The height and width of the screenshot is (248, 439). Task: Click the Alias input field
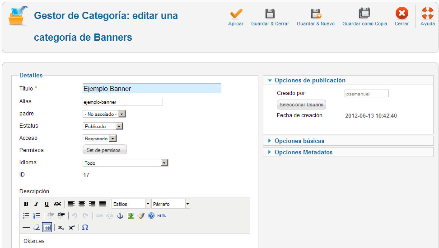[123, 102]
